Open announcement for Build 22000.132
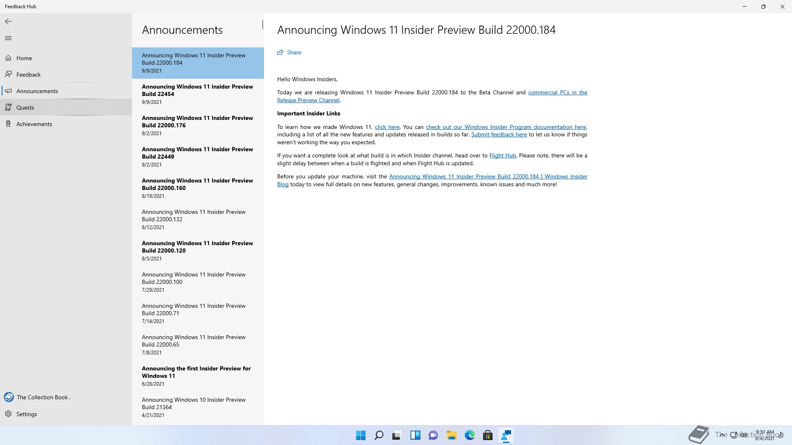The height and width of the screenshot is (445, 792). pyautogui.click(x=198, y=220)
